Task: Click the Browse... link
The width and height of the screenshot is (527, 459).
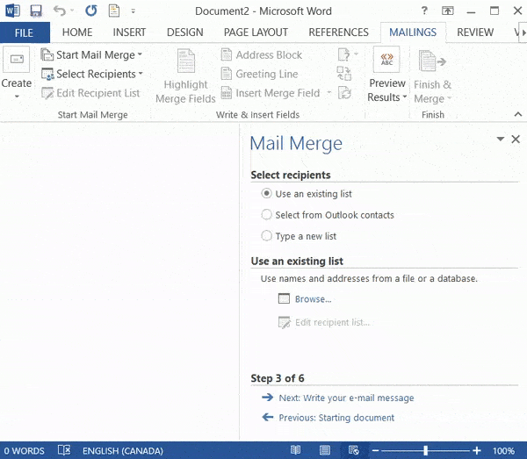Action: 313,299
